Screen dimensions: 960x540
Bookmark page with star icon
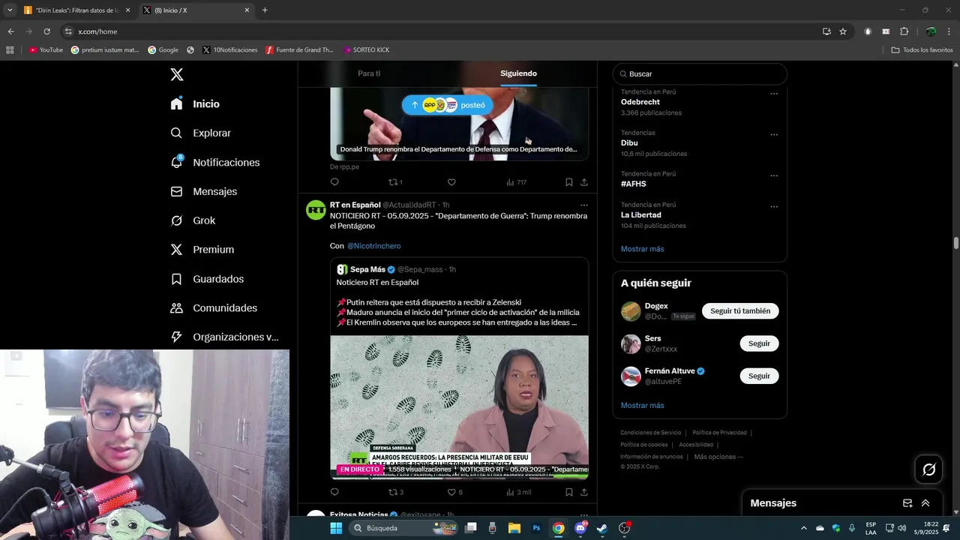tap(843, 31)
